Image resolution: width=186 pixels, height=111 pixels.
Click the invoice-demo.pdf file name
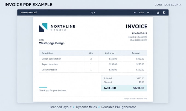tap(29, 13)
